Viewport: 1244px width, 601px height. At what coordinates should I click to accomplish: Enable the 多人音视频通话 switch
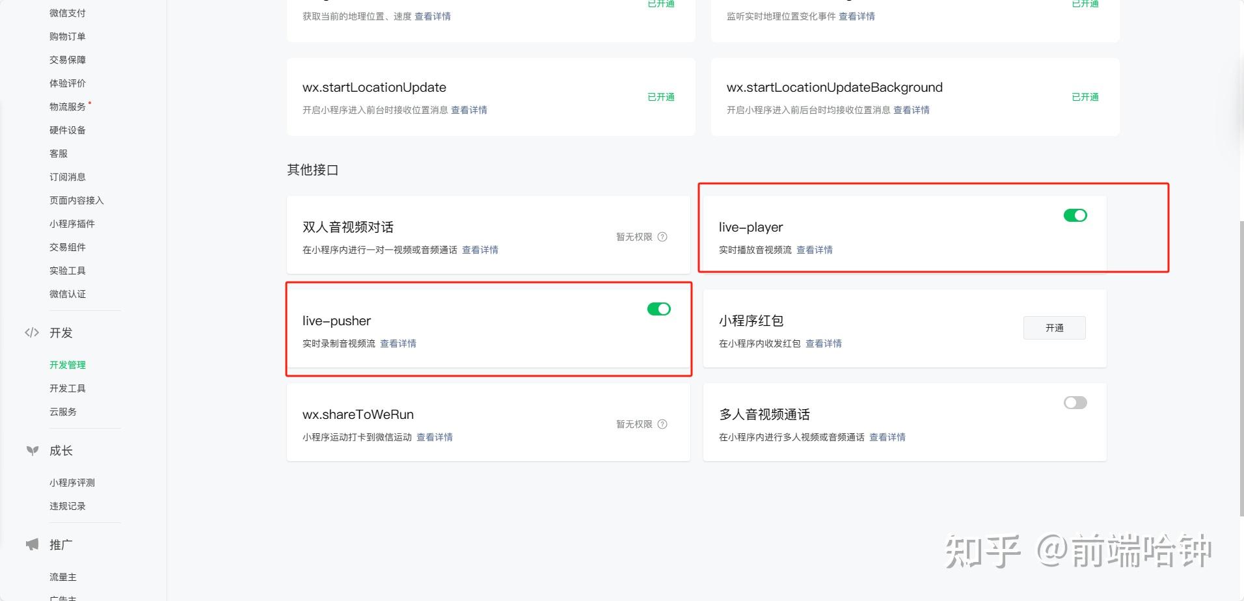[x=1074, y=403]
